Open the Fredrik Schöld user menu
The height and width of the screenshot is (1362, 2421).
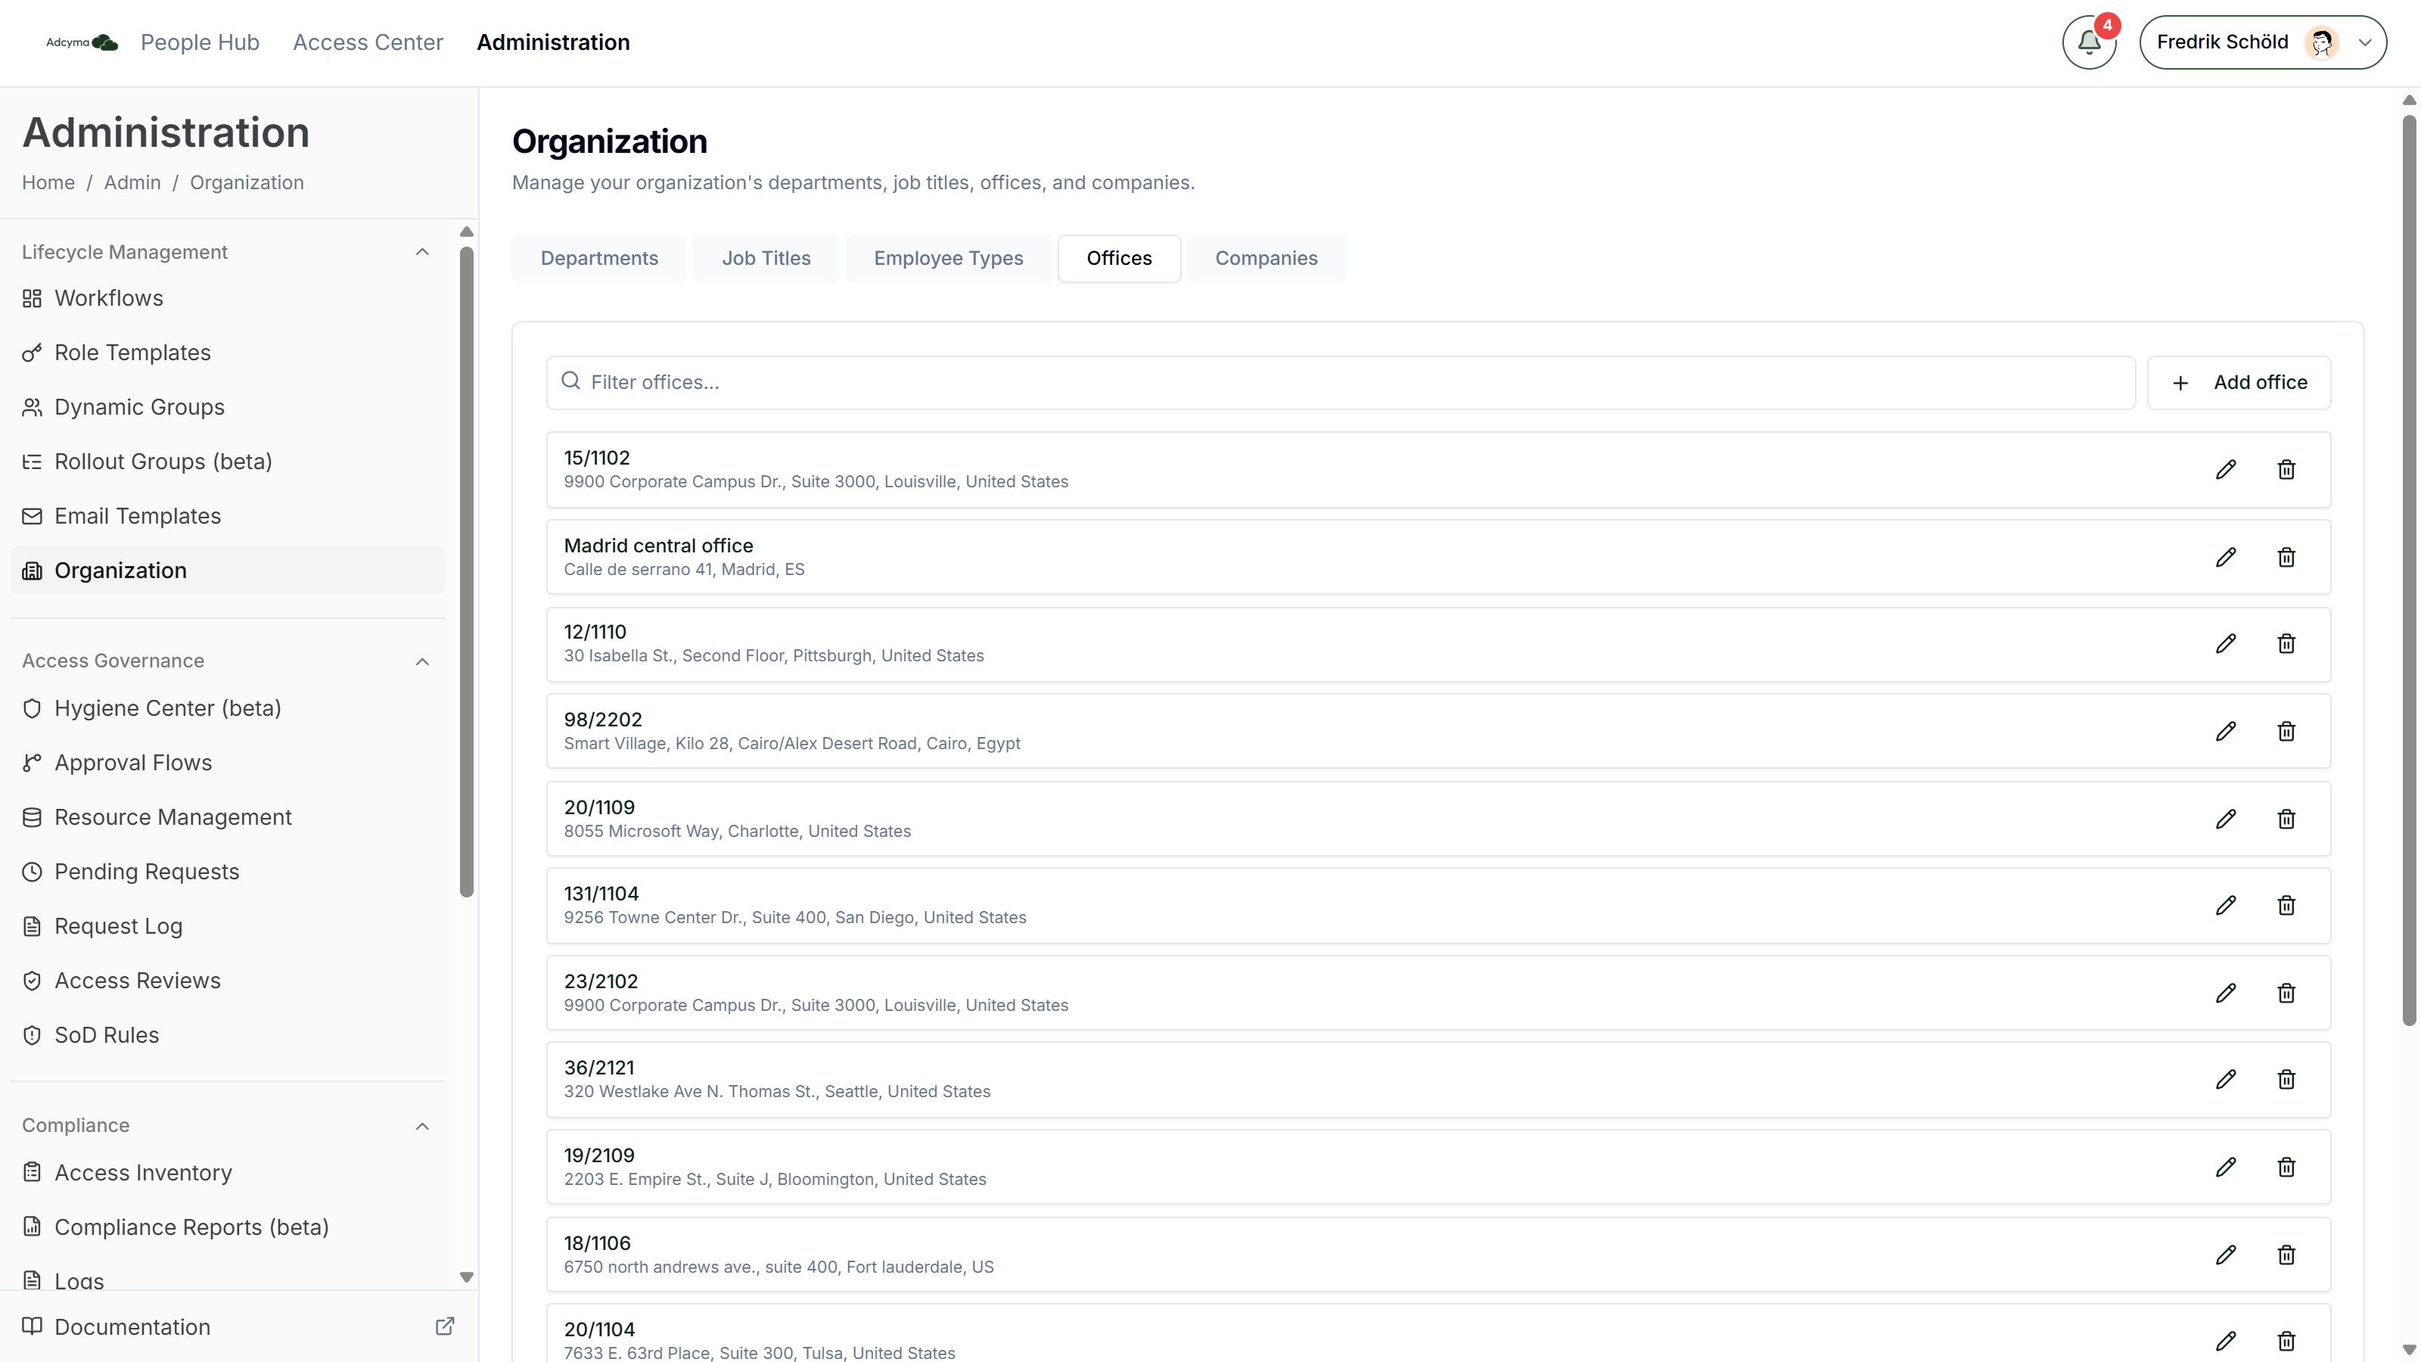(2262, 42)
